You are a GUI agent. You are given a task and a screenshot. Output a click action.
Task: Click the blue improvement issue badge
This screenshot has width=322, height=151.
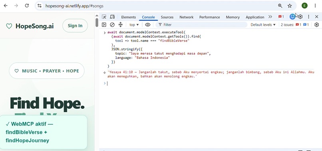point(306,25)
